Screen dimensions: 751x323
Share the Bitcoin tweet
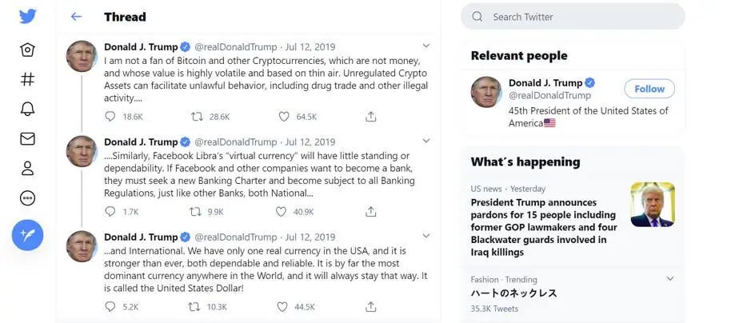(370, 117)
